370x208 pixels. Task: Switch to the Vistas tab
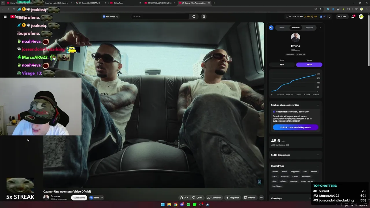point(282,28)
